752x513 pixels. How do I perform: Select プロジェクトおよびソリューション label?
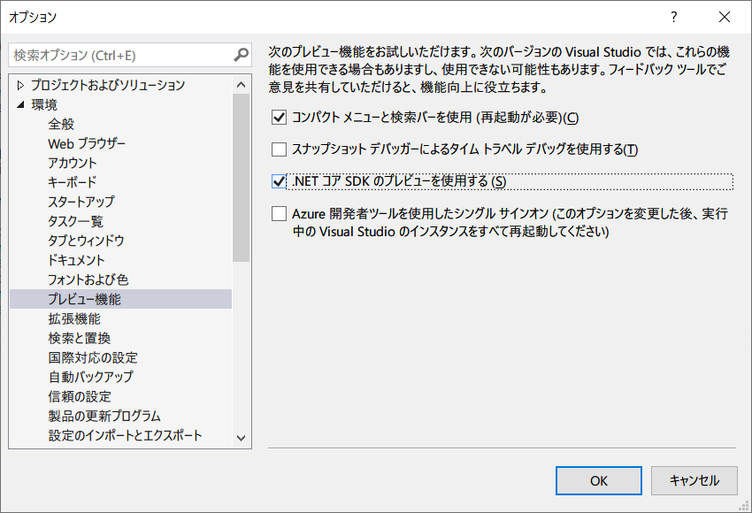tap(109, 85)
